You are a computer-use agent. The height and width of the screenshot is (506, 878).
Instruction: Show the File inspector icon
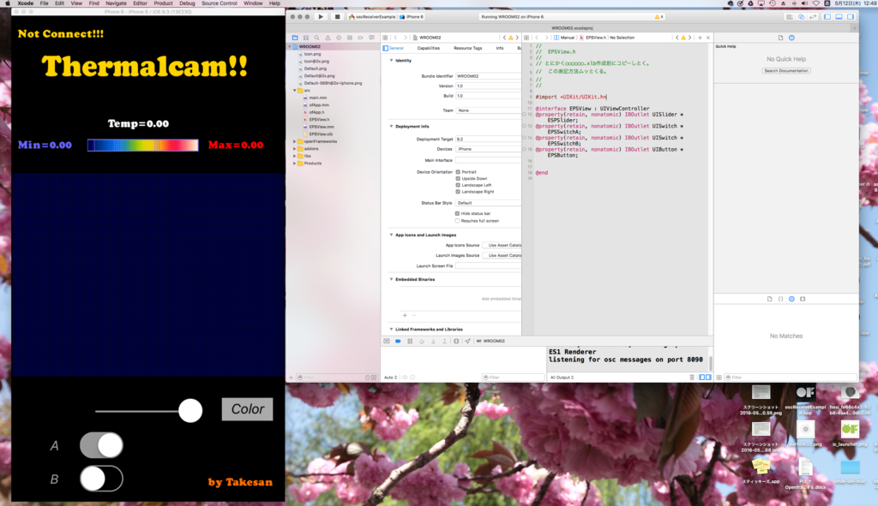[780, 38]
